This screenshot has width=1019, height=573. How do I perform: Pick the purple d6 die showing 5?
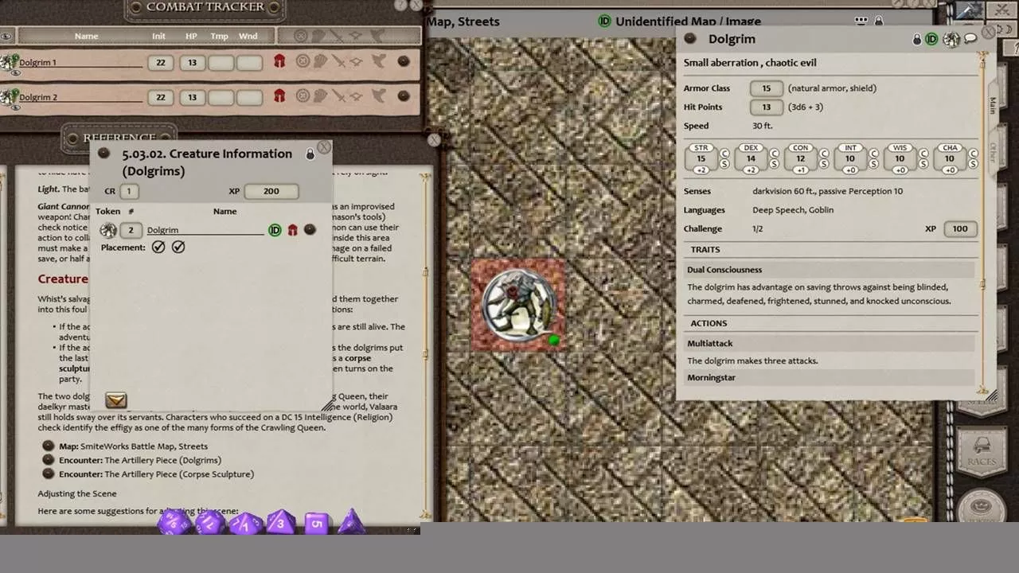[316, 523]
